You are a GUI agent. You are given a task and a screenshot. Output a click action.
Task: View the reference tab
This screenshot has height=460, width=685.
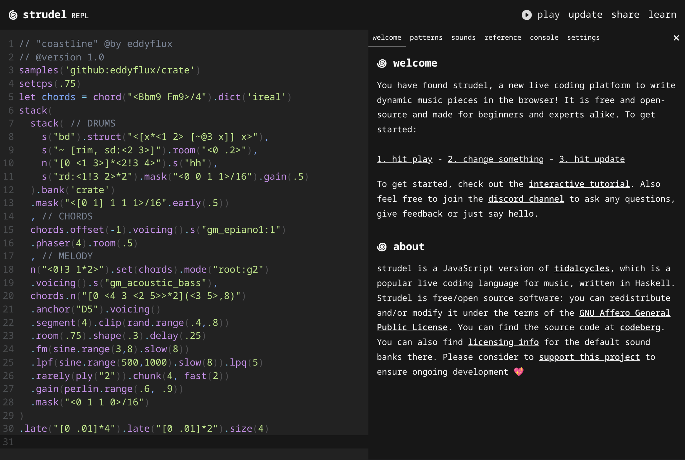503,37
